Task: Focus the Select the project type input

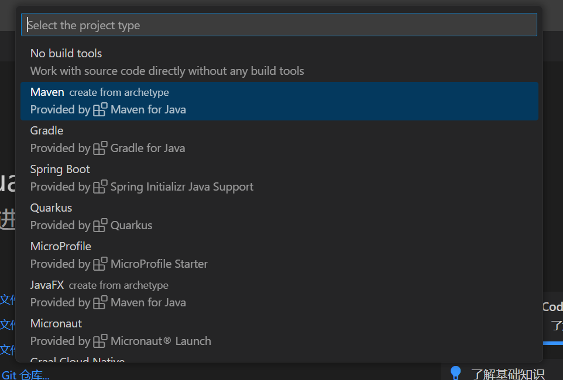Action: click(279, 25)
